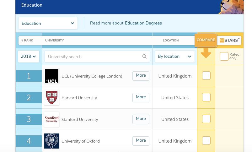Screen dimensions: 252x152
Task: Click the search magnifier icon
Action: [144, 57]
